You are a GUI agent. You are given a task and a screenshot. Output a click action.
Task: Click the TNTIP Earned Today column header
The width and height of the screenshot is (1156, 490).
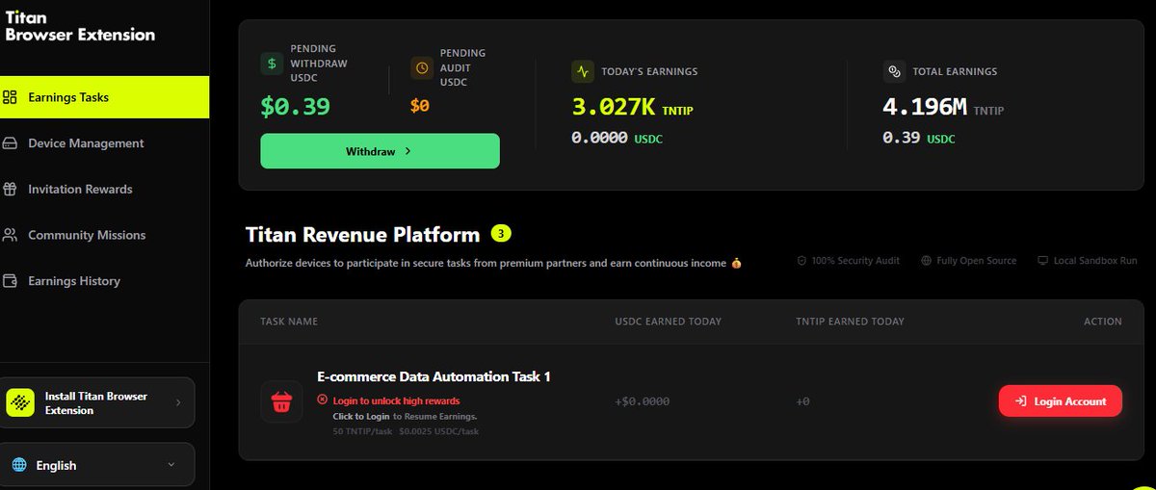pyautogui.click(x=850, y=322)
